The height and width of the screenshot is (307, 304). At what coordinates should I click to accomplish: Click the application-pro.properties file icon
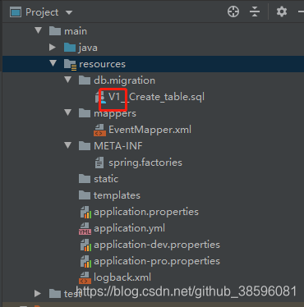coord(85,262)
